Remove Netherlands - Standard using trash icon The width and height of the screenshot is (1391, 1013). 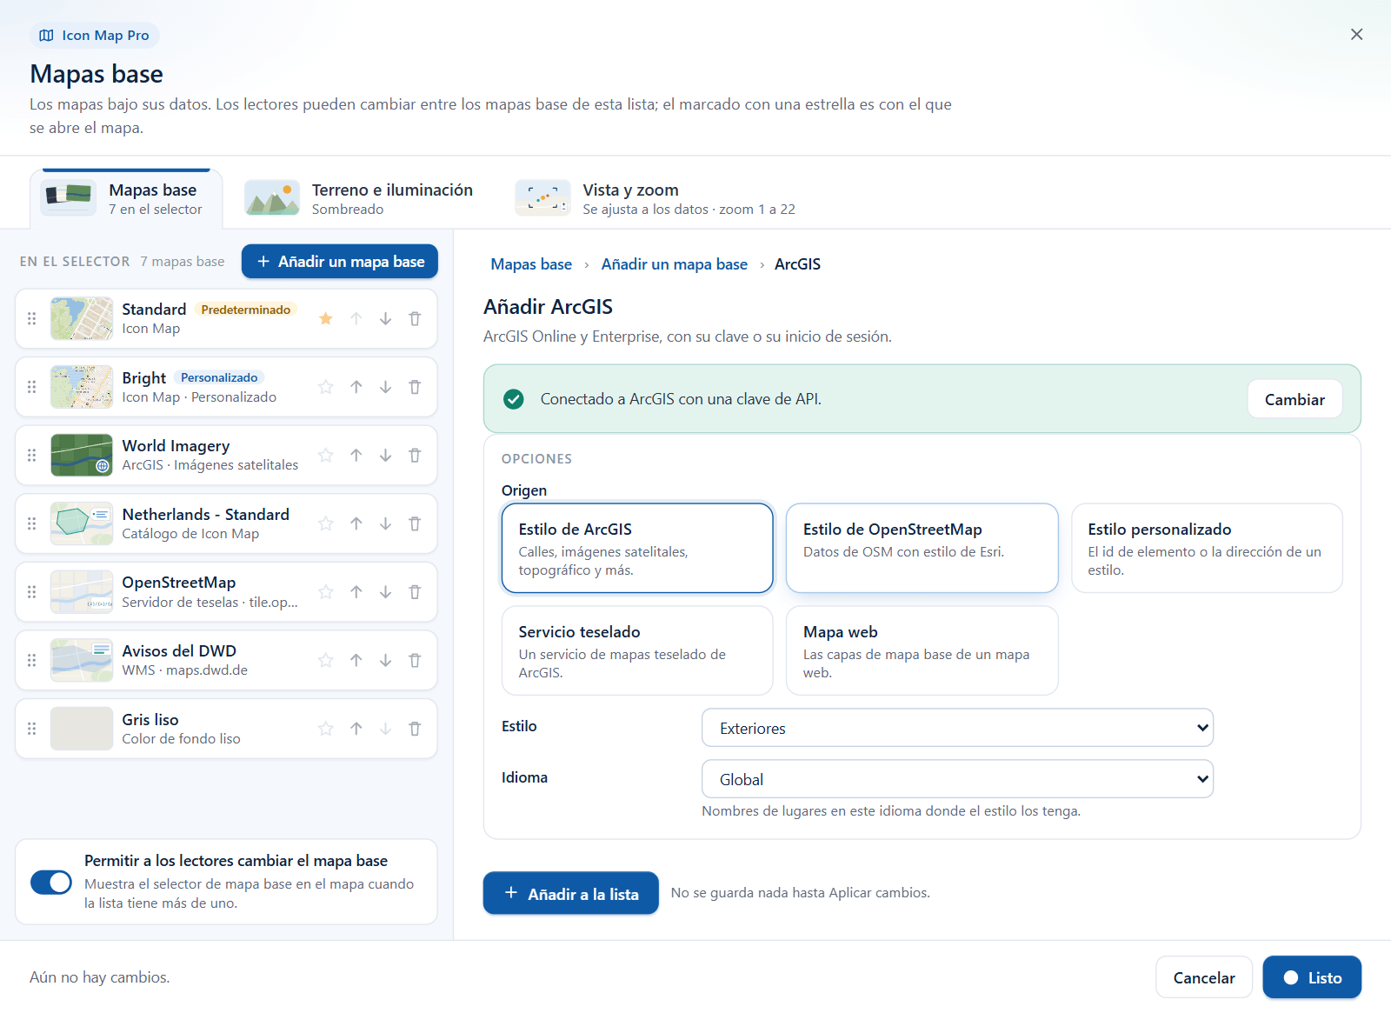click(x=415, y=523)
